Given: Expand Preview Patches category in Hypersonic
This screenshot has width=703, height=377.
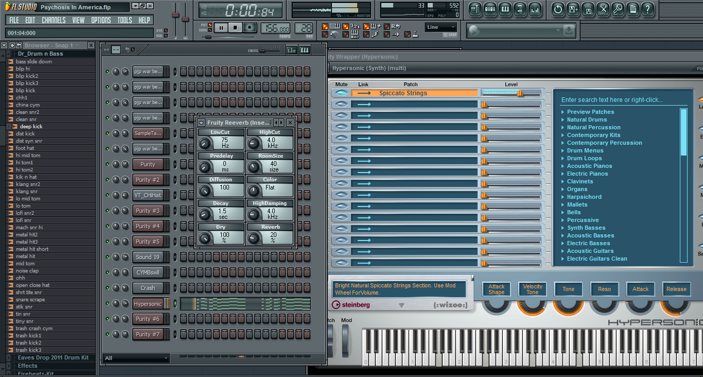Looking at the screenshot, I should pyautogui.click(x=590, y=112).
